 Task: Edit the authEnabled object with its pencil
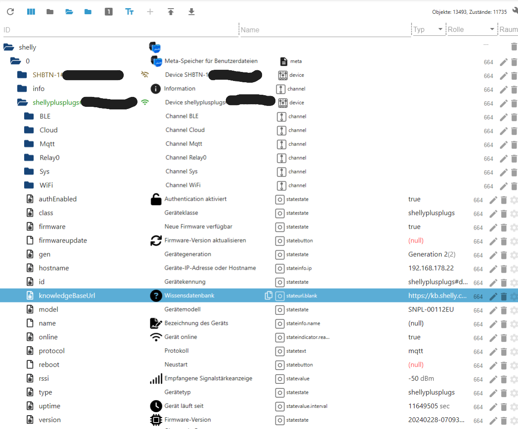pos(493,200)
